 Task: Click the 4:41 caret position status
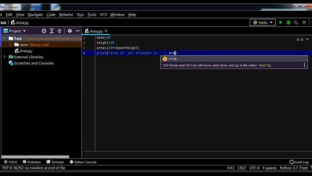[x=231, y=168]
